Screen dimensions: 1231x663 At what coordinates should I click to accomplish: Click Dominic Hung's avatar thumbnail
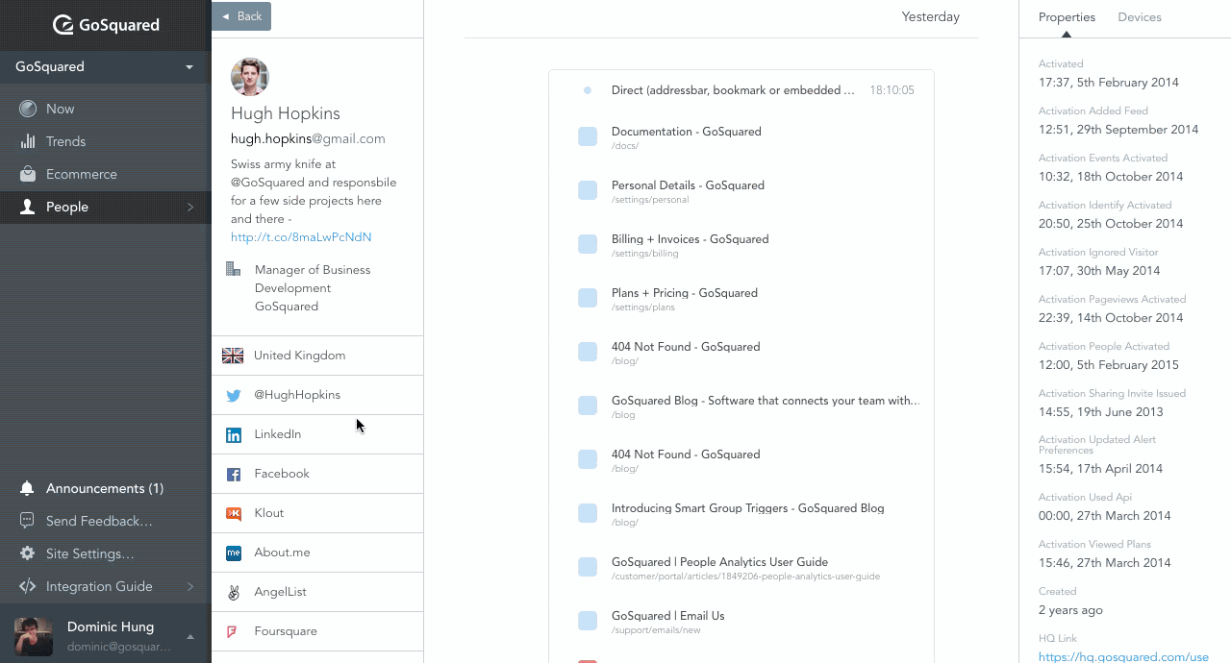click(34, 637)
